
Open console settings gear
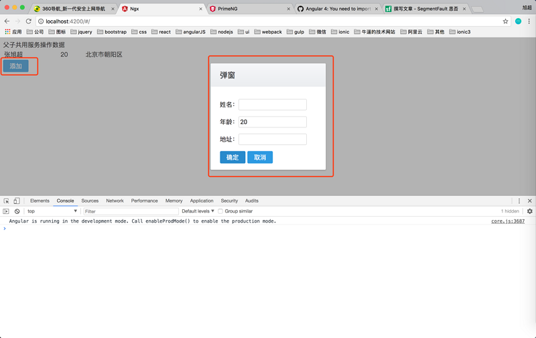(529, 211)
